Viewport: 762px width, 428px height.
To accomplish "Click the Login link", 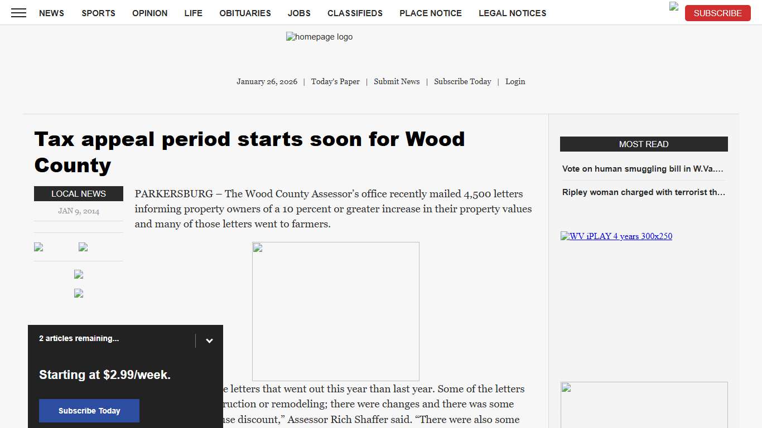I will pos(515,81).
